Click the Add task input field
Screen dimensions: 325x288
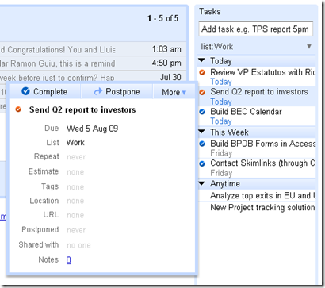(256, 29)
